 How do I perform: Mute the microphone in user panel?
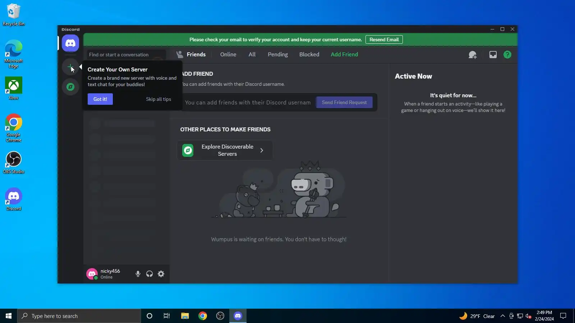click(x=138, y=274)
